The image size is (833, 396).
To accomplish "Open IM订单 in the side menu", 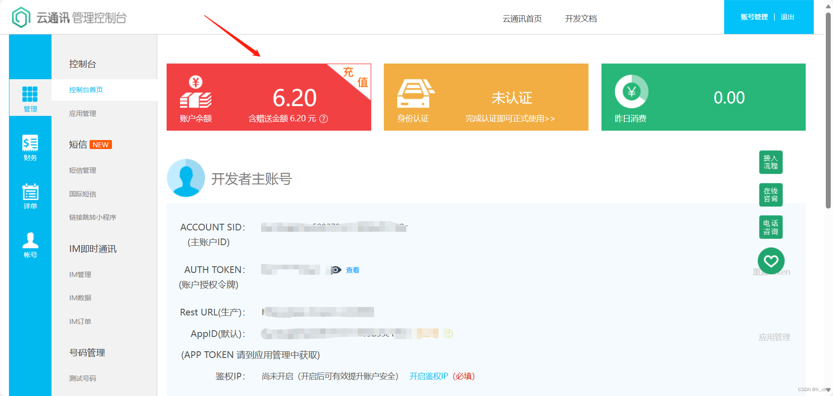I will (80, 322).
